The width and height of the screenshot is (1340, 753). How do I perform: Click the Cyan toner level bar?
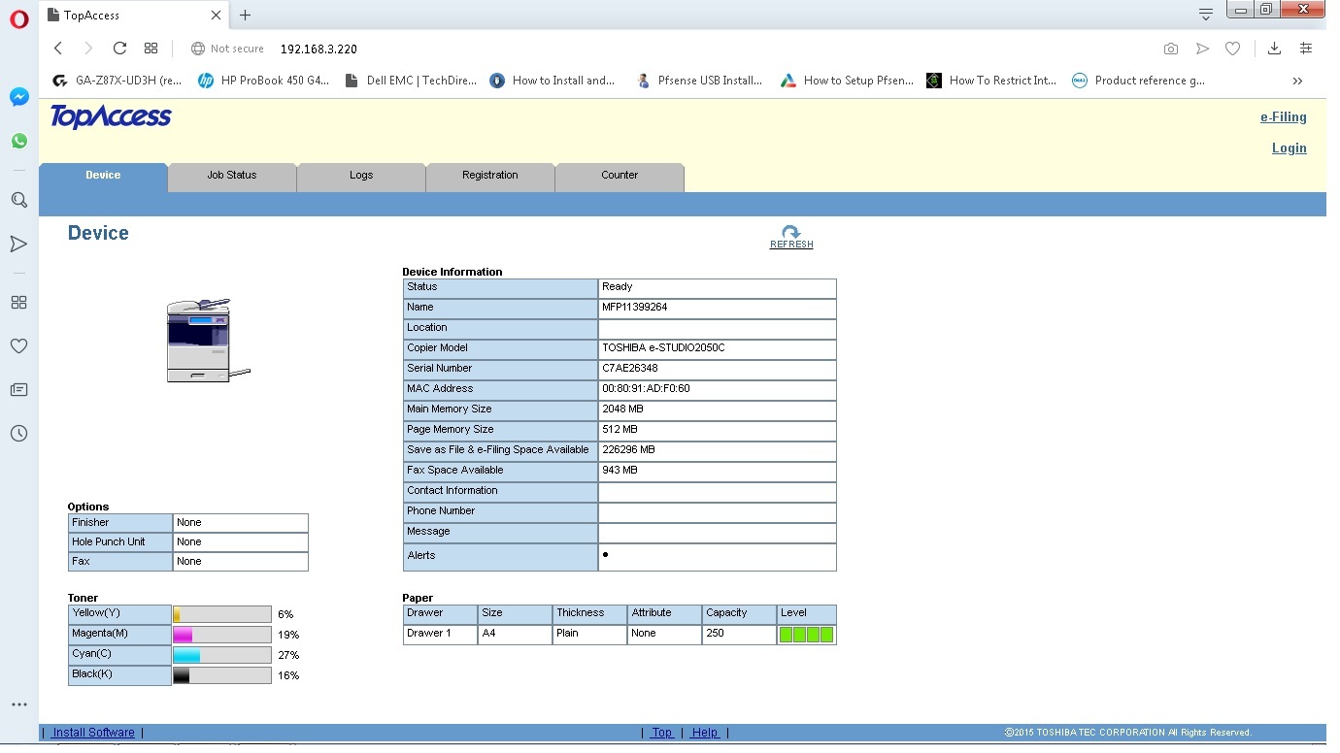222,655
